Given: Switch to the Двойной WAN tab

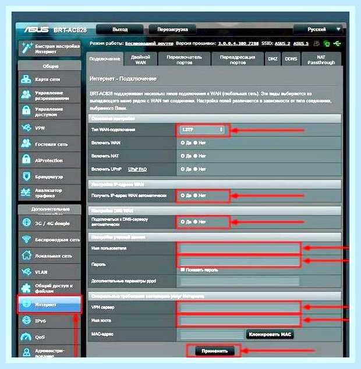Looking at the screenshot, I should (x=140, y=59).
